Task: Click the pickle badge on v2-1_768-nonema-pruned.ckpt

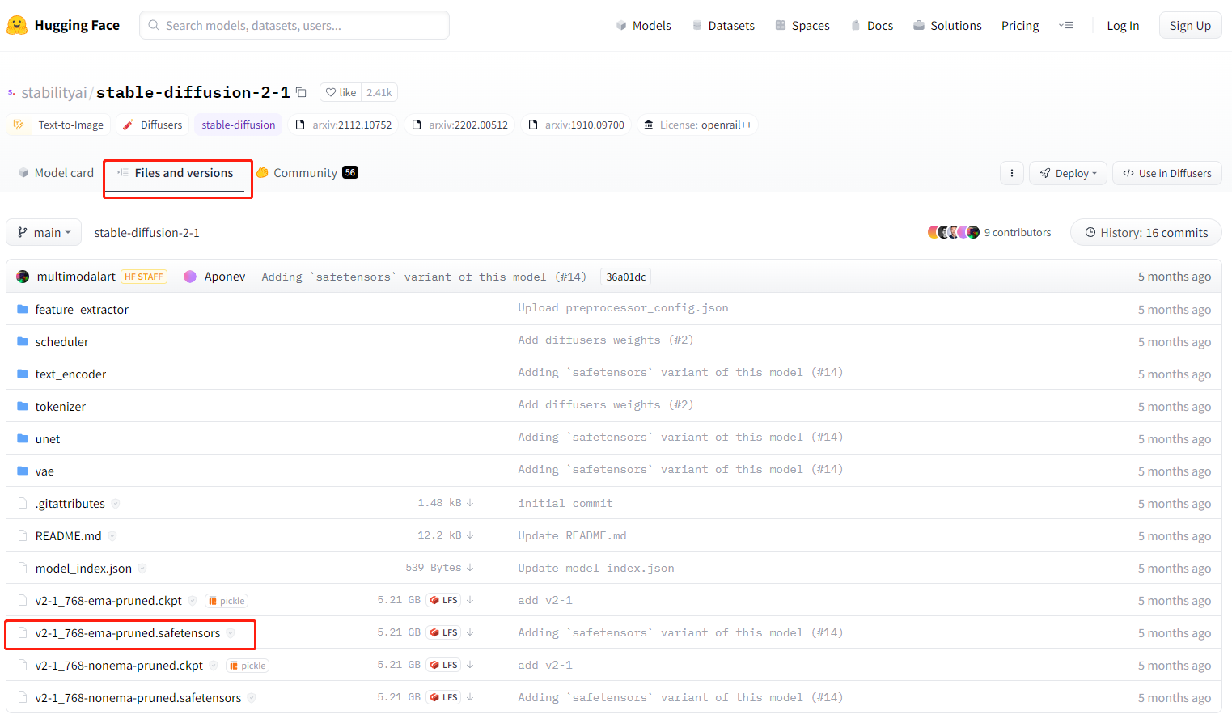Action: tap(248, 666)
